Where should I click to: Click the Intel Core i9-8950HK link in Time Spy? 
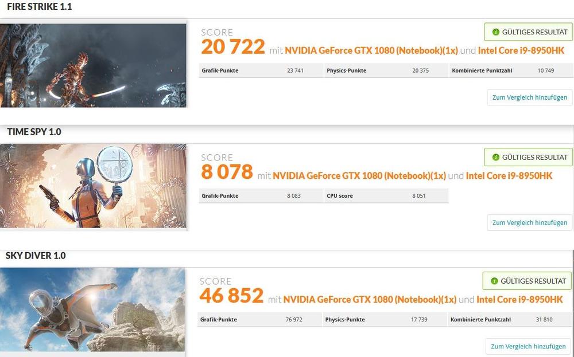509,176
